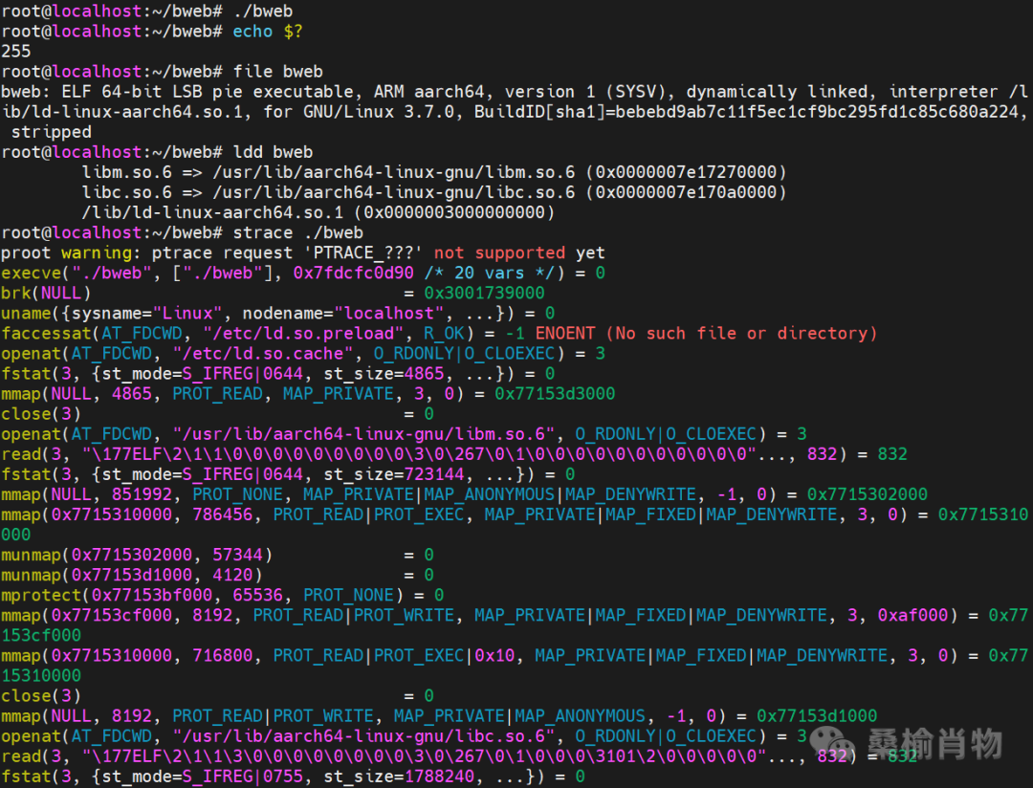Click the ENOENT error message text
This screenshot has height=788, width=1033.
pyautogui.click(x=706, y=334)
